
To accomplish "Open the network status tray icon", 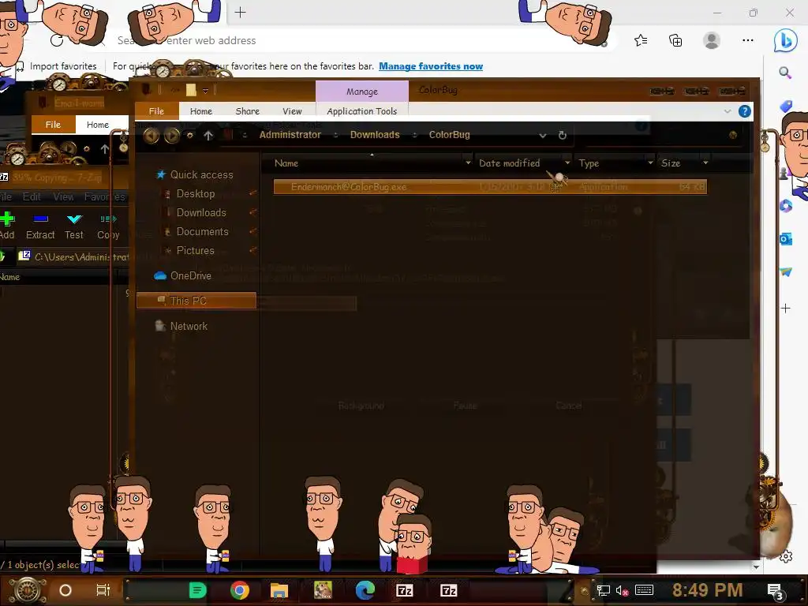I will coord(603,590).
